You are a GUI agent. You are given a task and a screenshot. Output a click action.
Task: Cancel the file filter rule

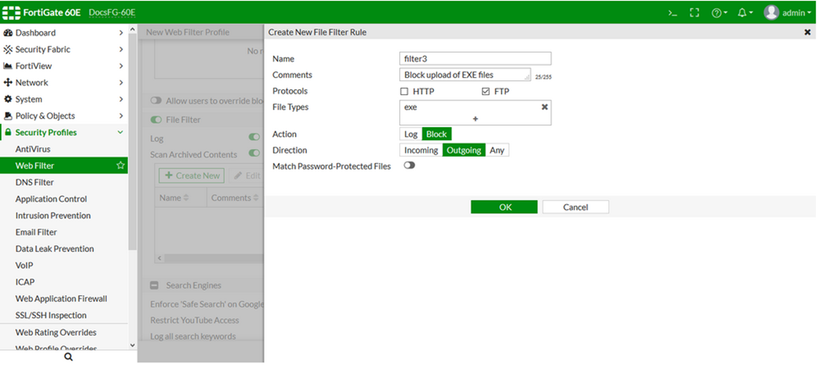pyautogui.click(x=575, y=207)
